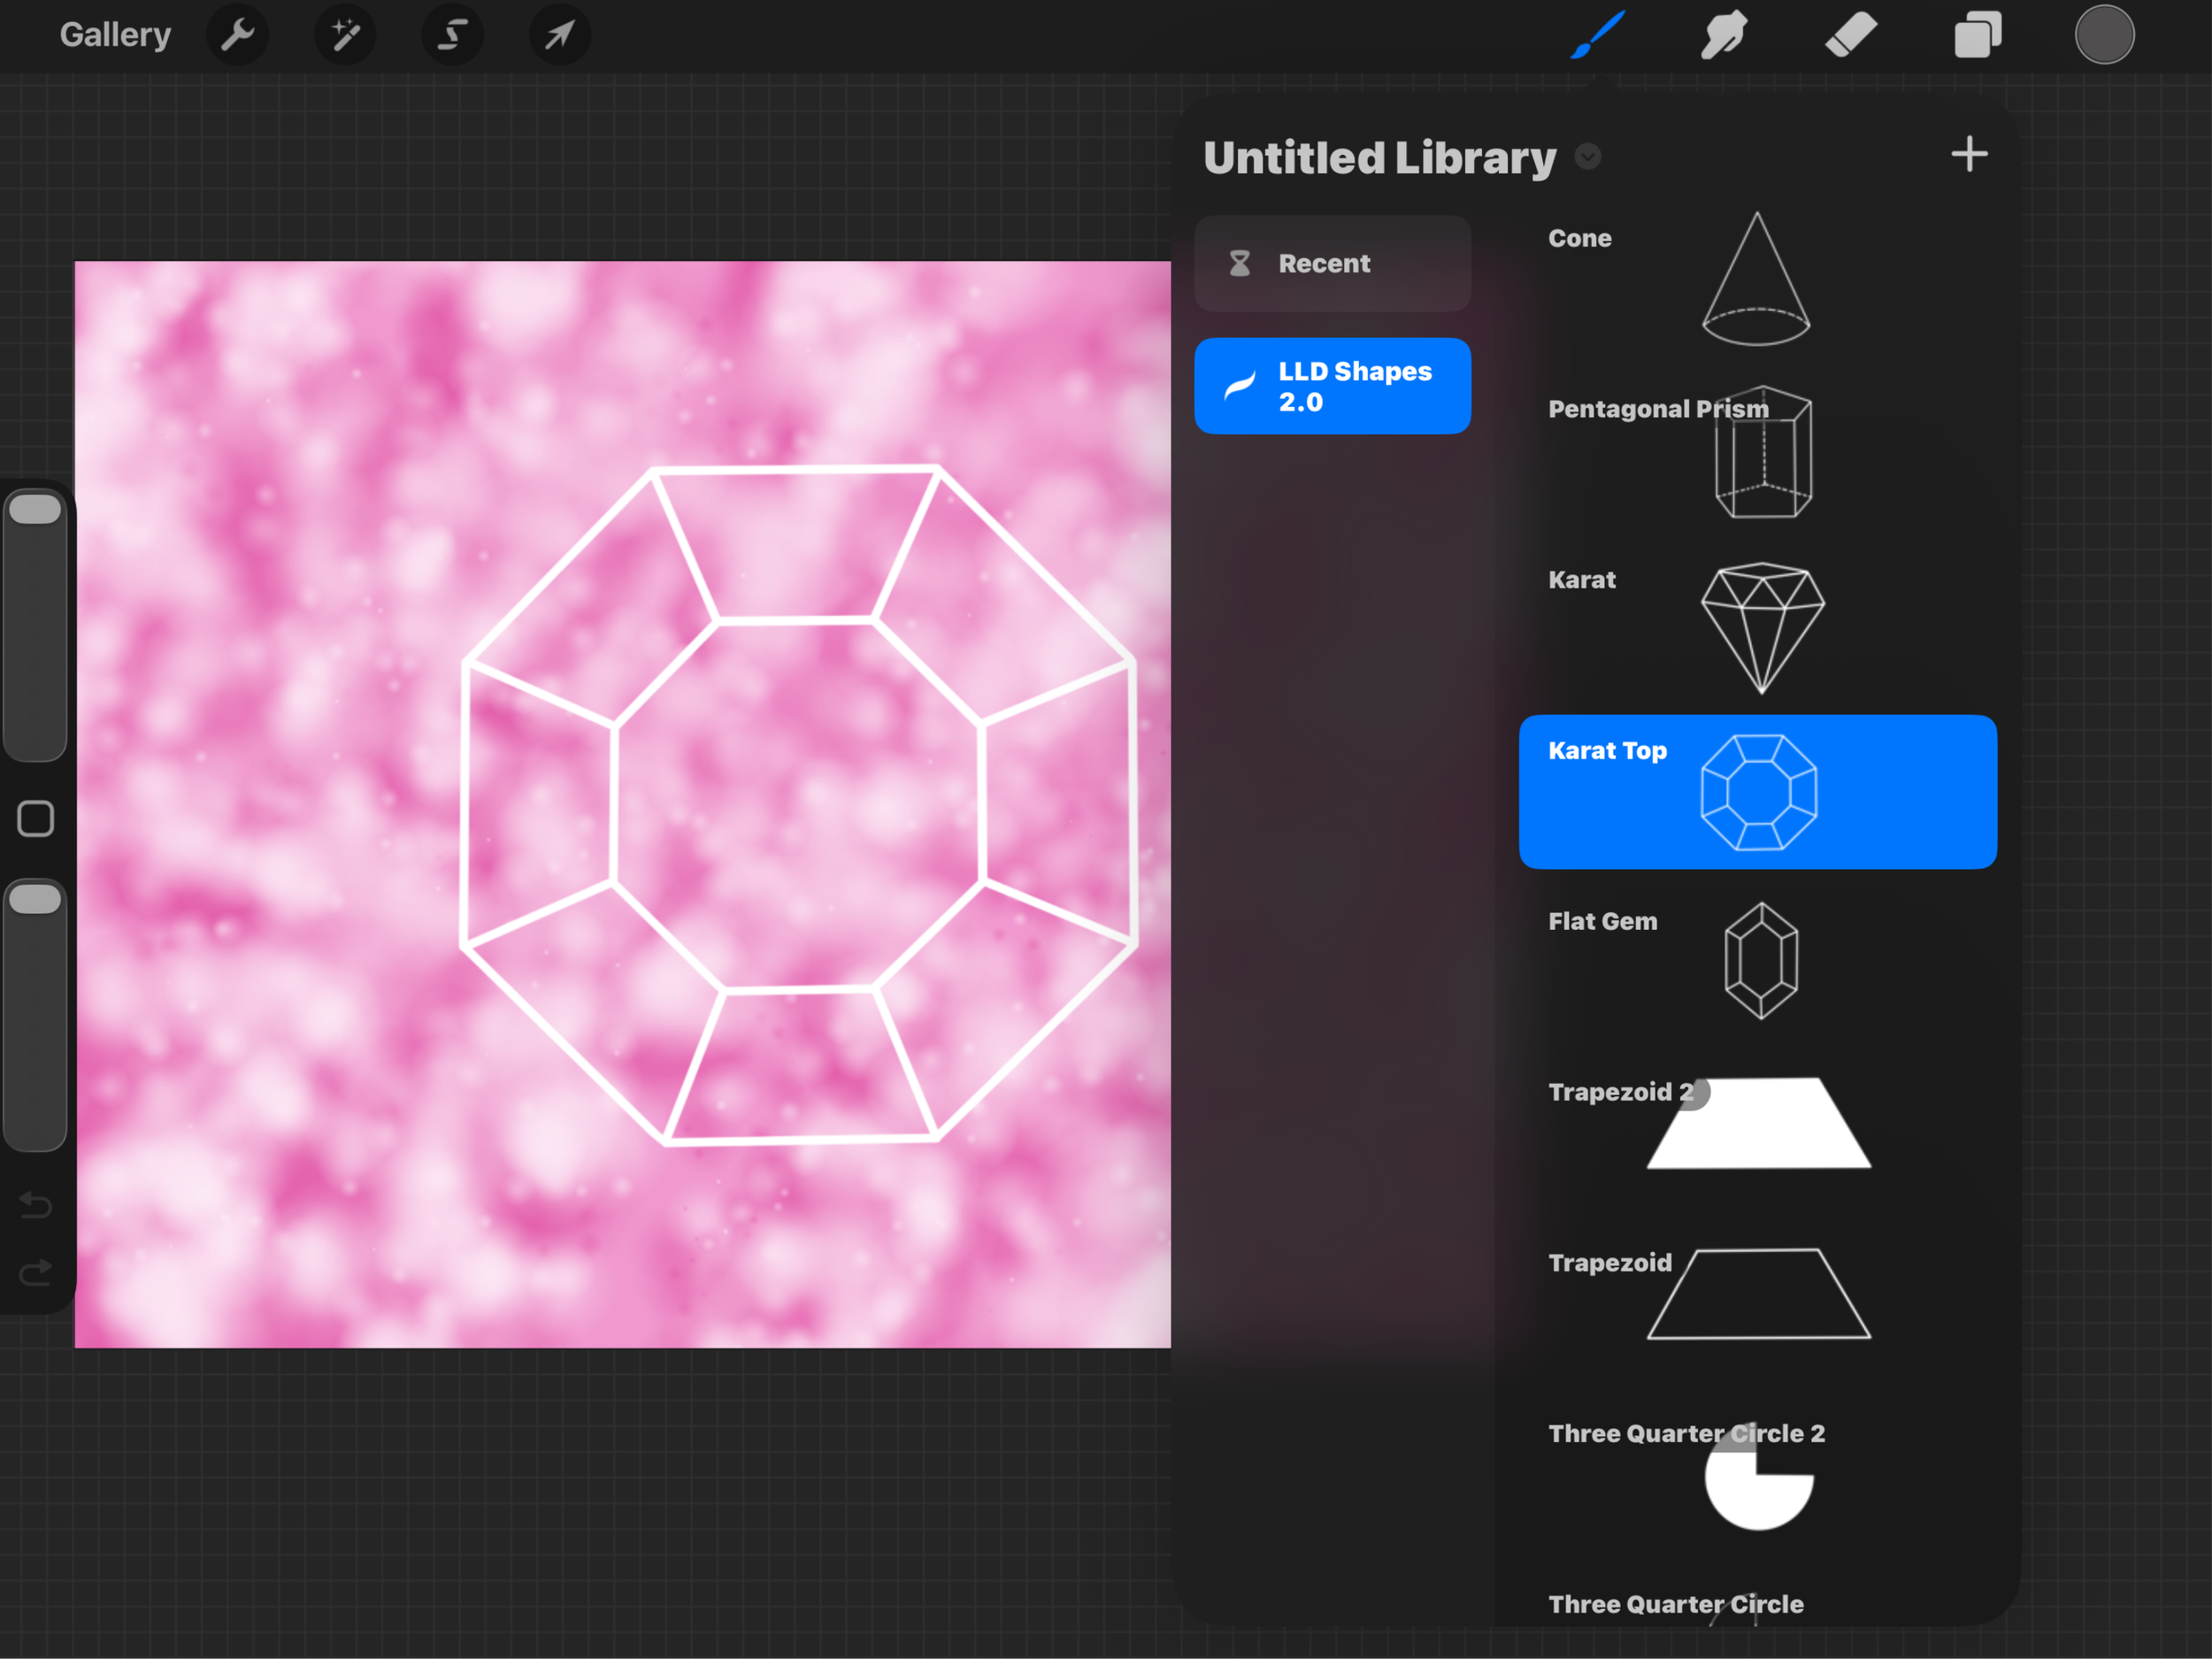The image size is (2212, 1659).
Task: Open the Actions wrench menu
Action: tap(237, 35)
